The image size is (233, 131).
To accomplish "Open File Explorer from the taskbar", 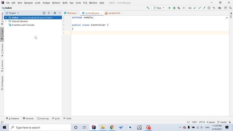I will (x=103, y=127).
